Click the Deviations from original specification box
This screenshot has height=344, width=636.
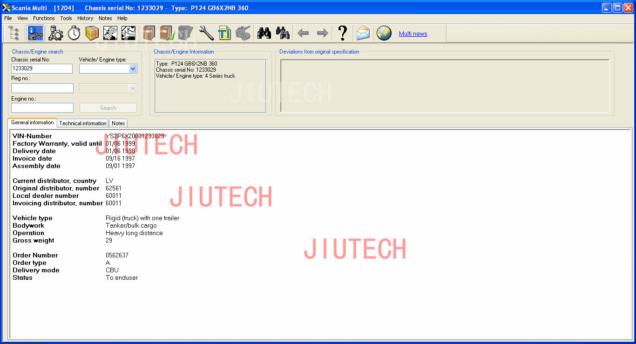445,86
